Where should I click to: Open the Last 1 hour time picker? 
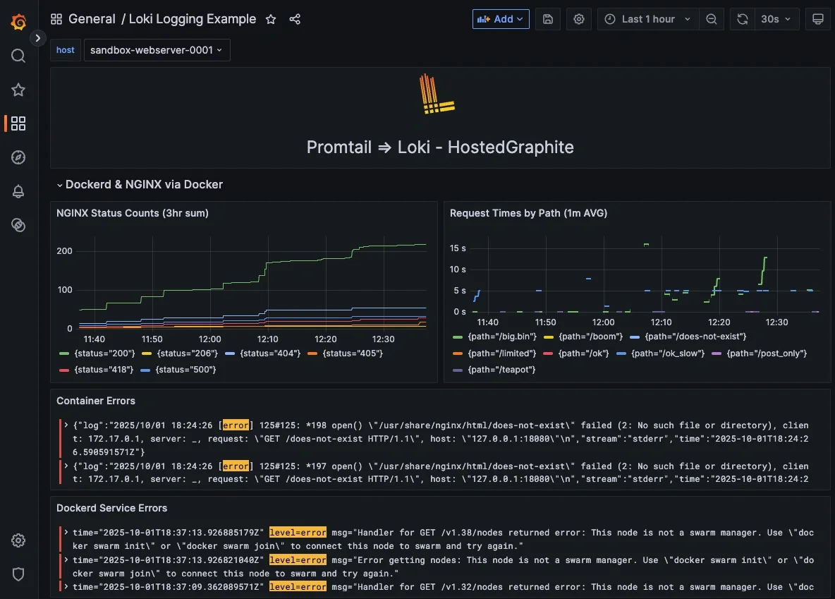[648, 19]
